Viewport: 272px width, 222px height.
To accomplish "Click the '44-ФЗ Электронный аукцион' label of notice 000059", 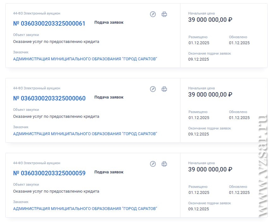I will (x=37, y=163).
